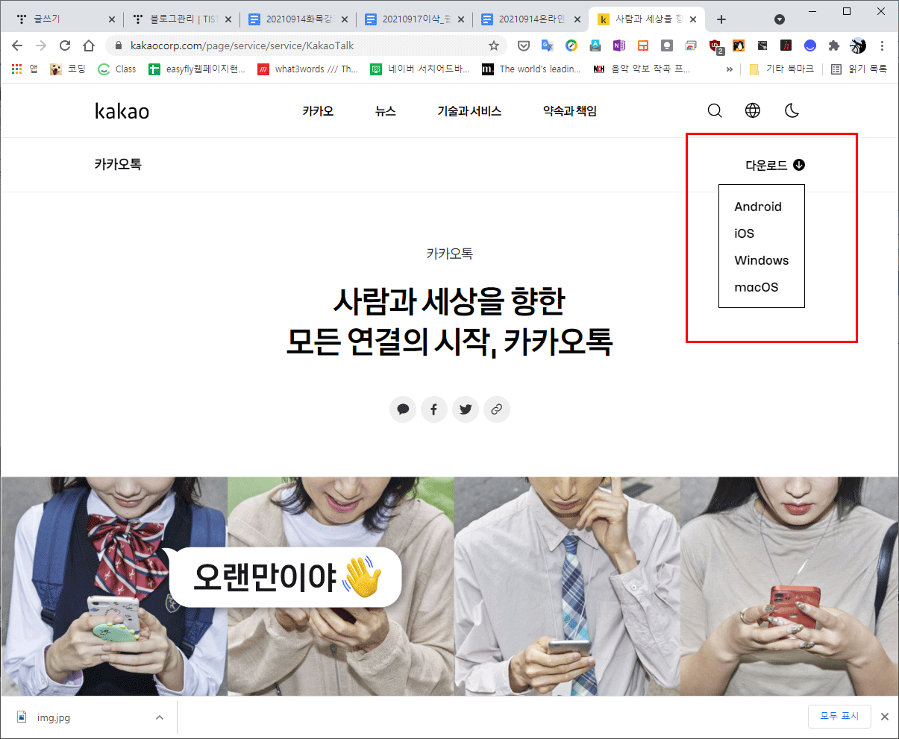Open the 음악 악보 작곡 bookmark
899x739 pixels.
(642, 69)
